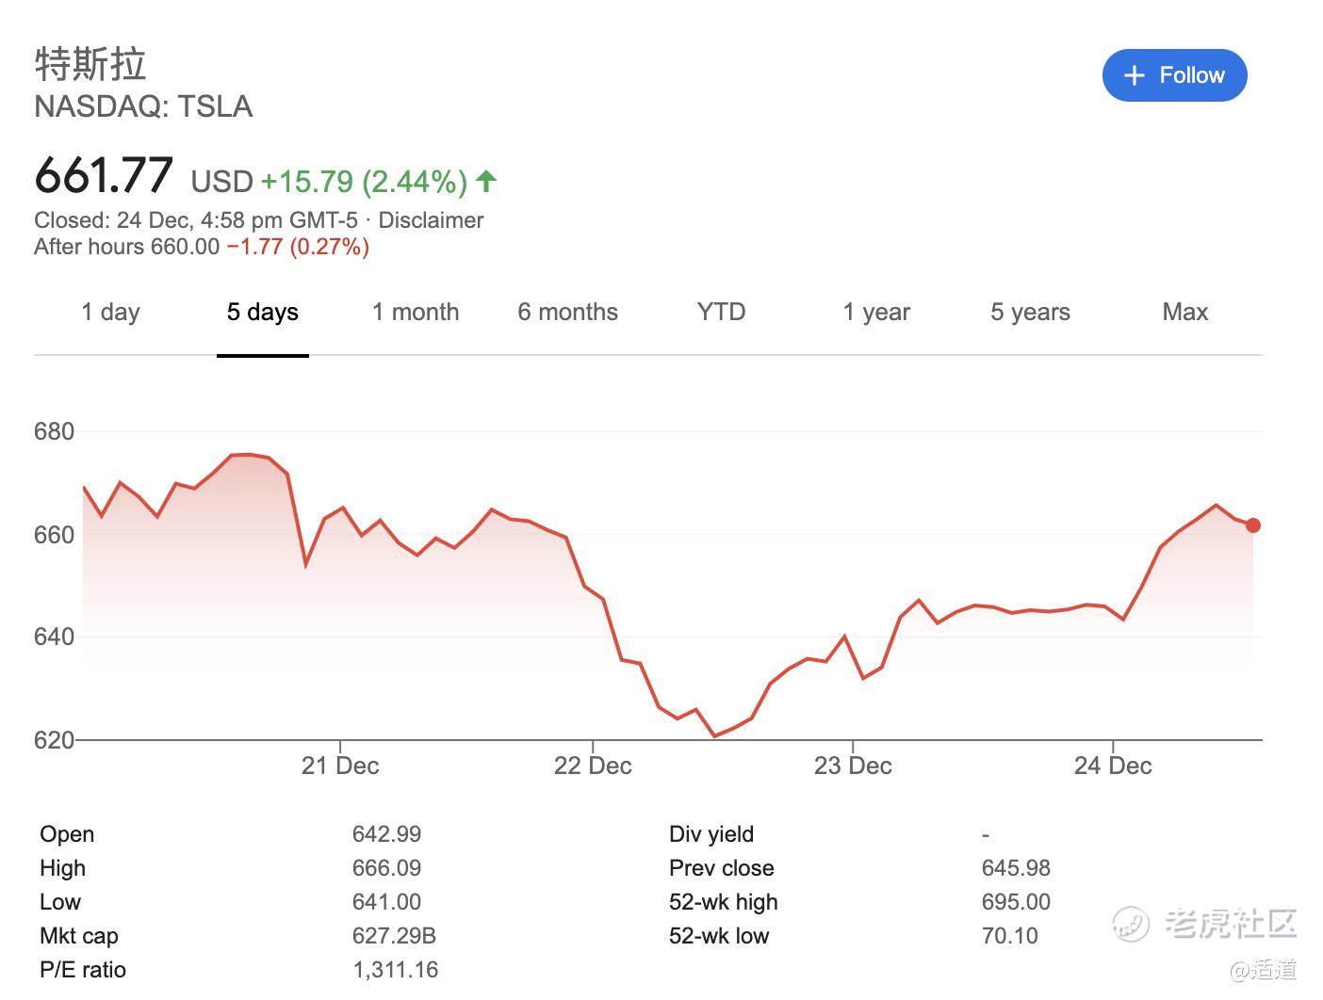Open the 1 year chart view
The image size is (1323, 1000).
coord(876,313)
